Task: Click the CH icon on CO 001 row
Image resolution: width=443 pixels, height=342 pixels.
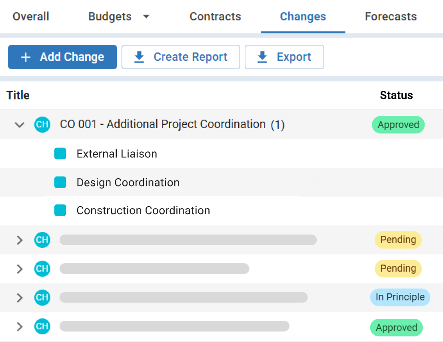Action: pos(42,125)
